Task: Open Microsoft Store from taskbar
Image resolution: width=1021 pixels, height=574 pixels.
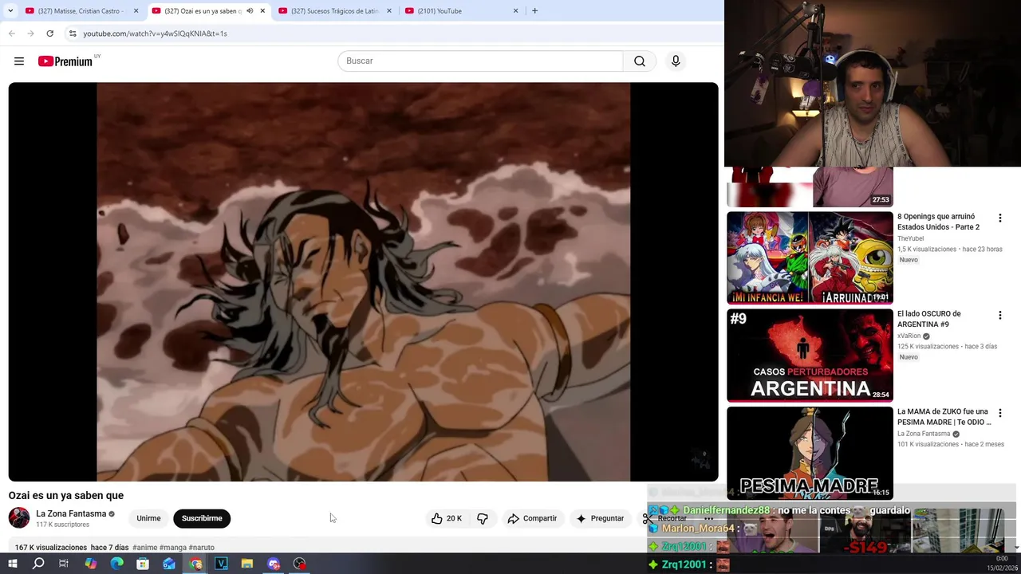Action: pos(143,564)
